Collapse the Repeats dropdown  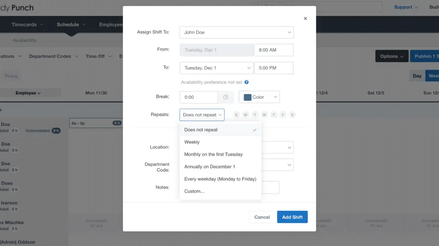(202, 115)
